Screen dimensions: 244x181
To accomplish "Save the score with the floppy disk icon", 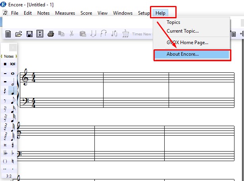I will 29,34.
